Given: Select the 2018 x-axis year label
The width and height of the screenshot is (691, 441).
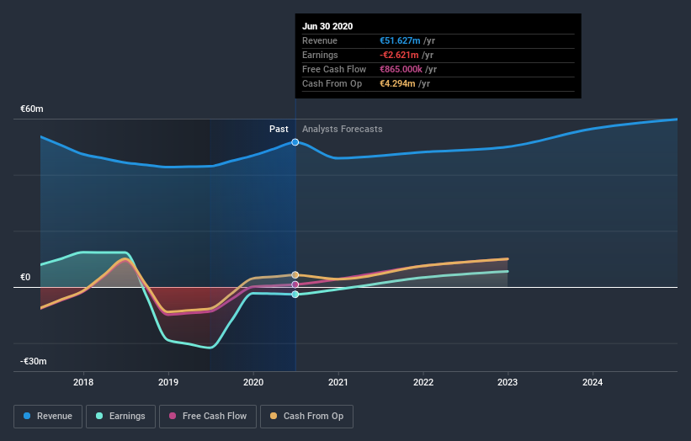Looking at the screenshot, I should click(83, 382).
